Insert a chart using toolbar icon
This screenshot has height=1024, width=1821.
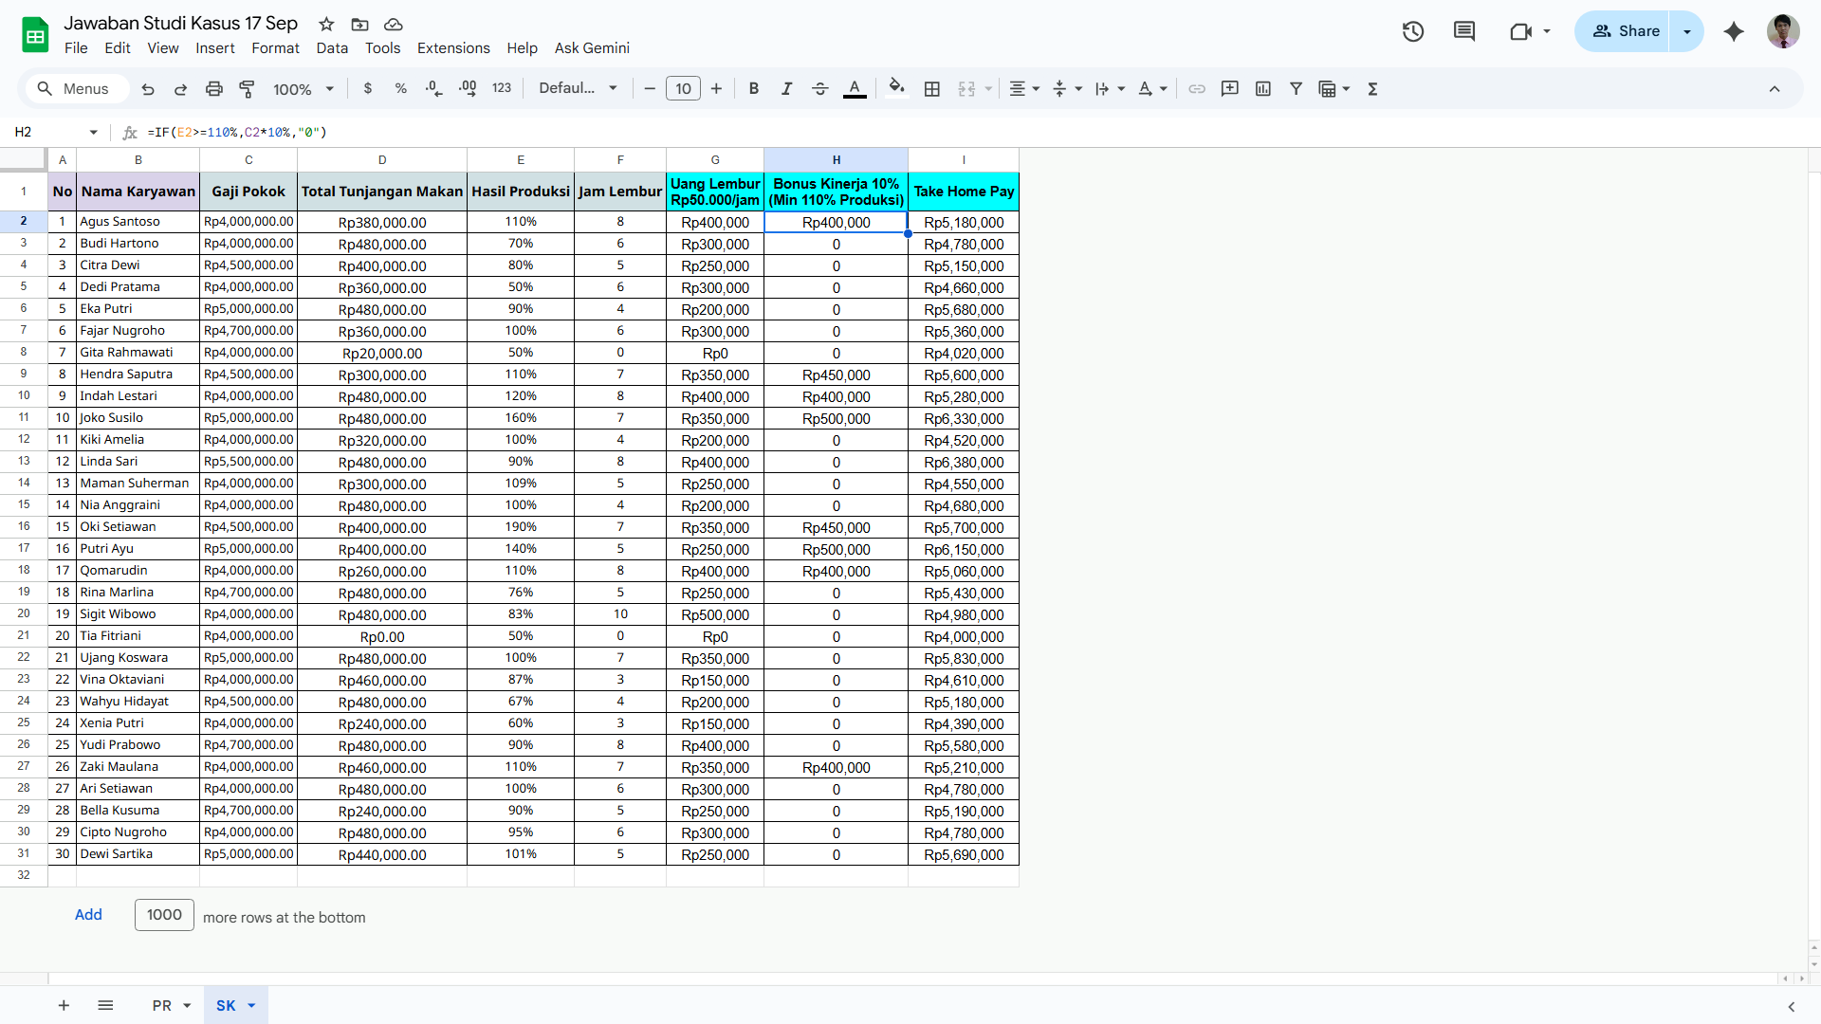click(x=1263, y=89)
